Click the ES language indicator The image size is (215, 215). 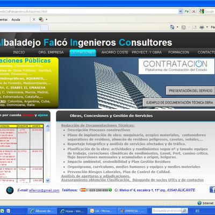coord(197,211)
